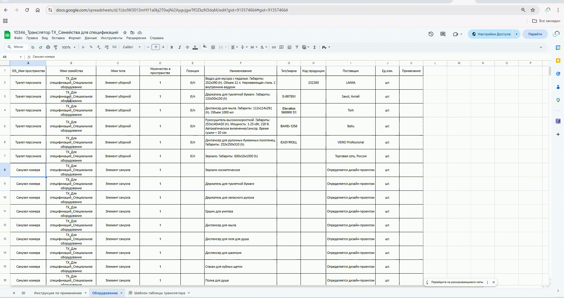Open the Данные menu
Screen dimensions: 564x298
point(91,38)
